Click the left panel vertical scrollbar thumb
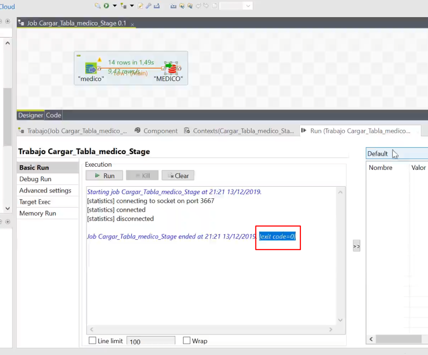Image resolution: width=428 pixels, height=355 pixels. 8,117
